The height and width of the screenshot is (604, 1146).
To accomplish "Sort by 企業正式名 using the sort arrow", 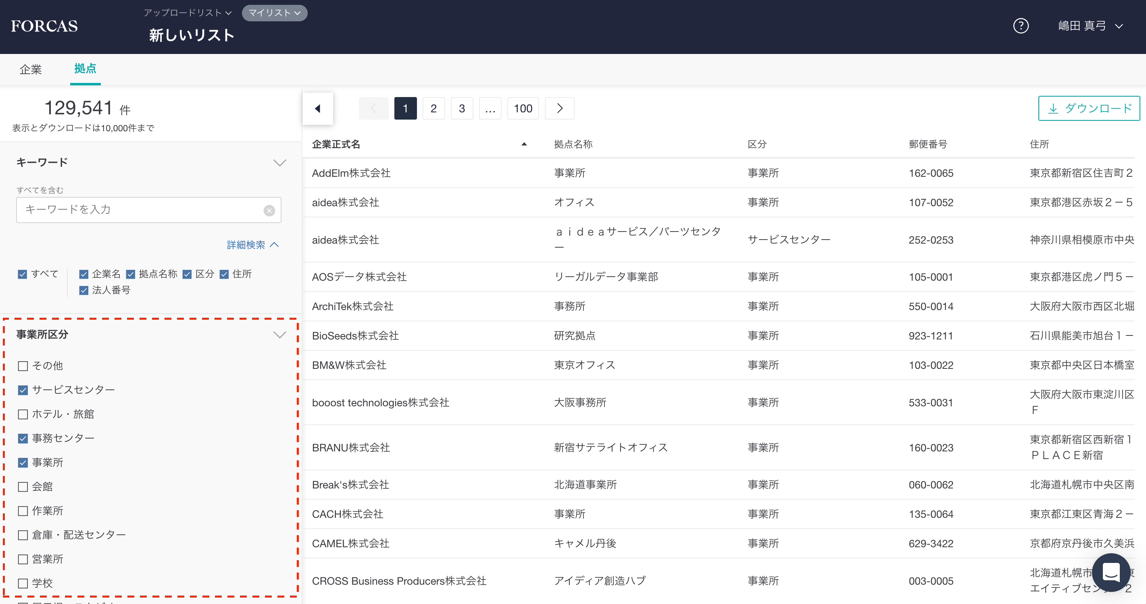I will click(524, 144).
